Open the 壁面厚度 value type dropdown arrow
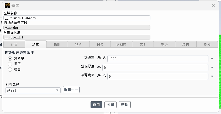This screenshot has width=221, height=114. pyautogui.click(x=212, y=68)
